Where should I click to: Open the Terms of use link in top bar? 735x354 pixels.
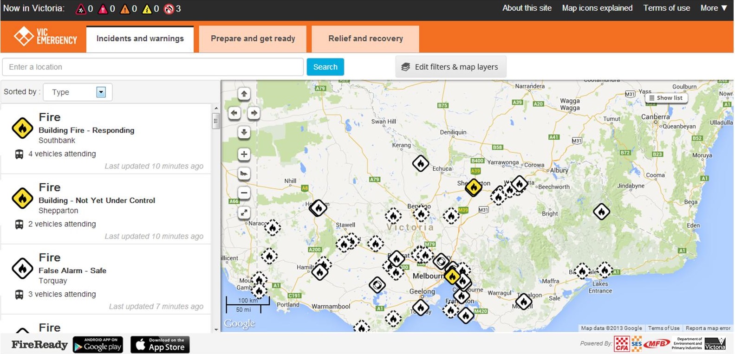tap(667, 8)
